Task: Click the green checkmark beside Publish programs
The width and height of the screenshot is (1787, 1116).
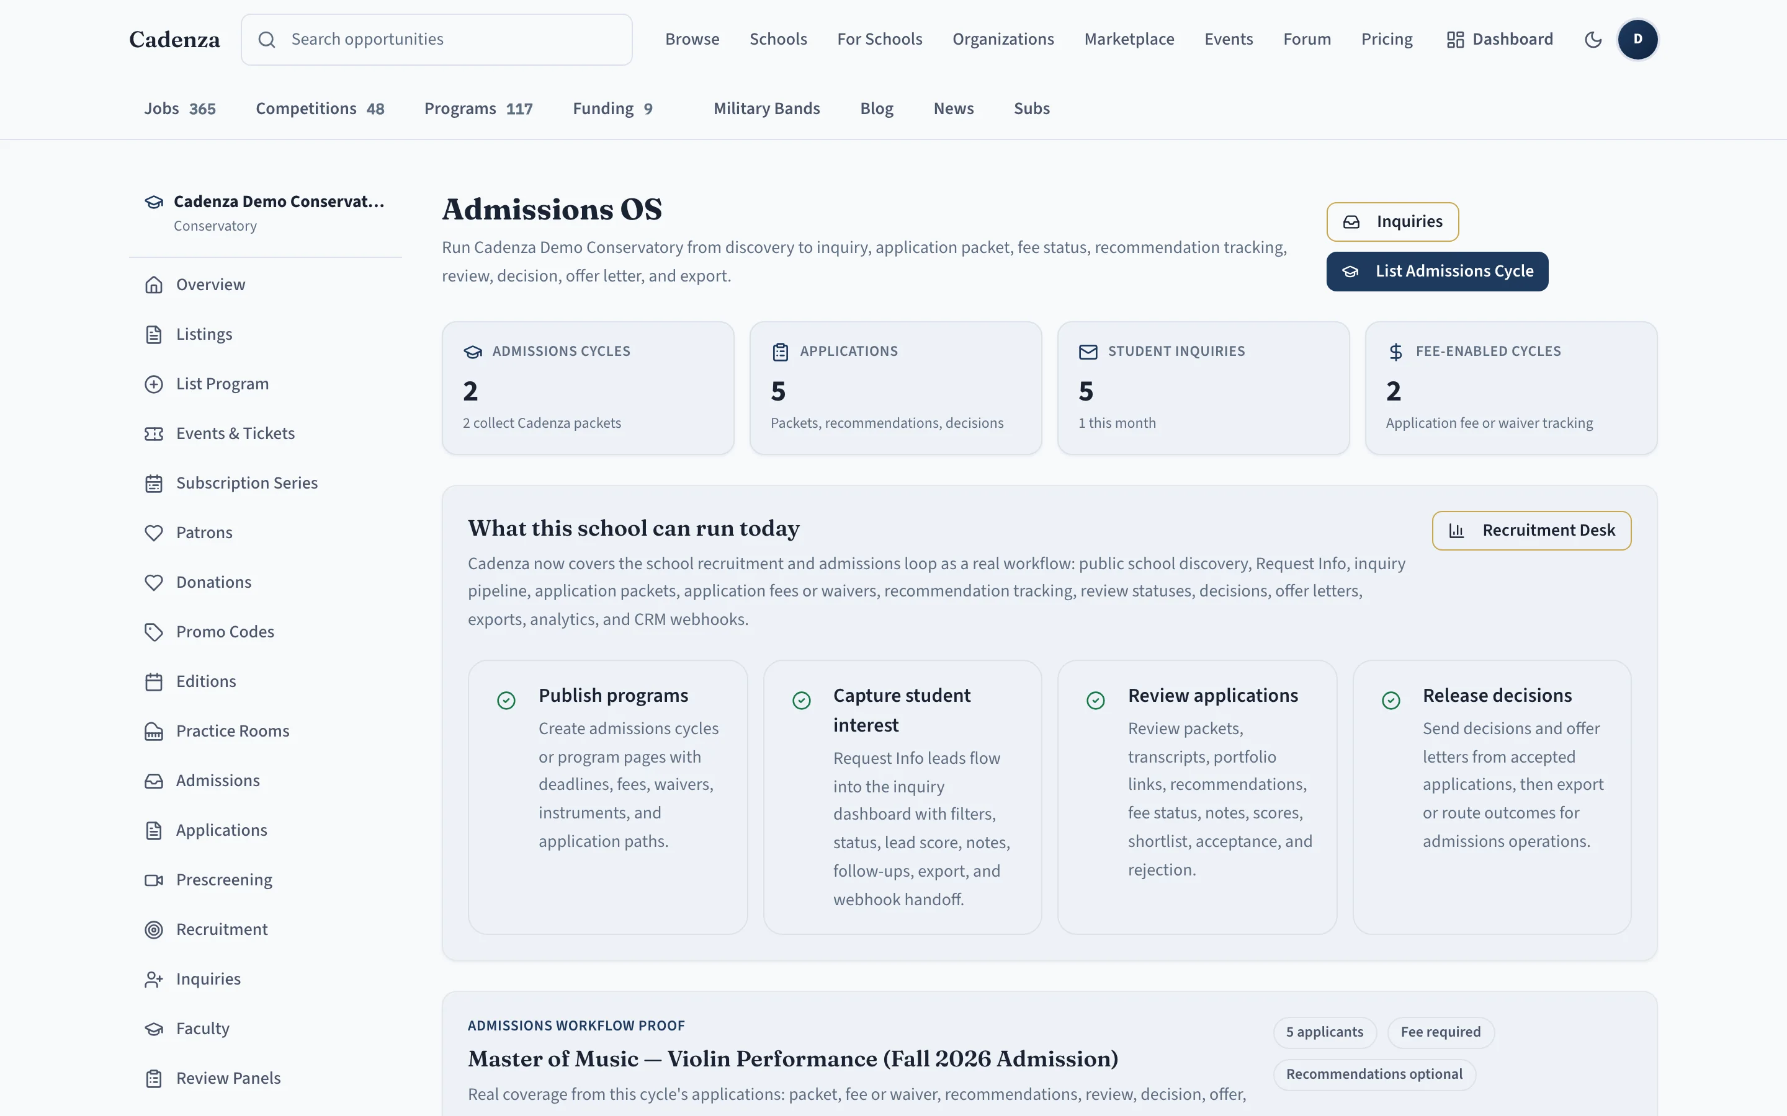Action: [506, 701]
